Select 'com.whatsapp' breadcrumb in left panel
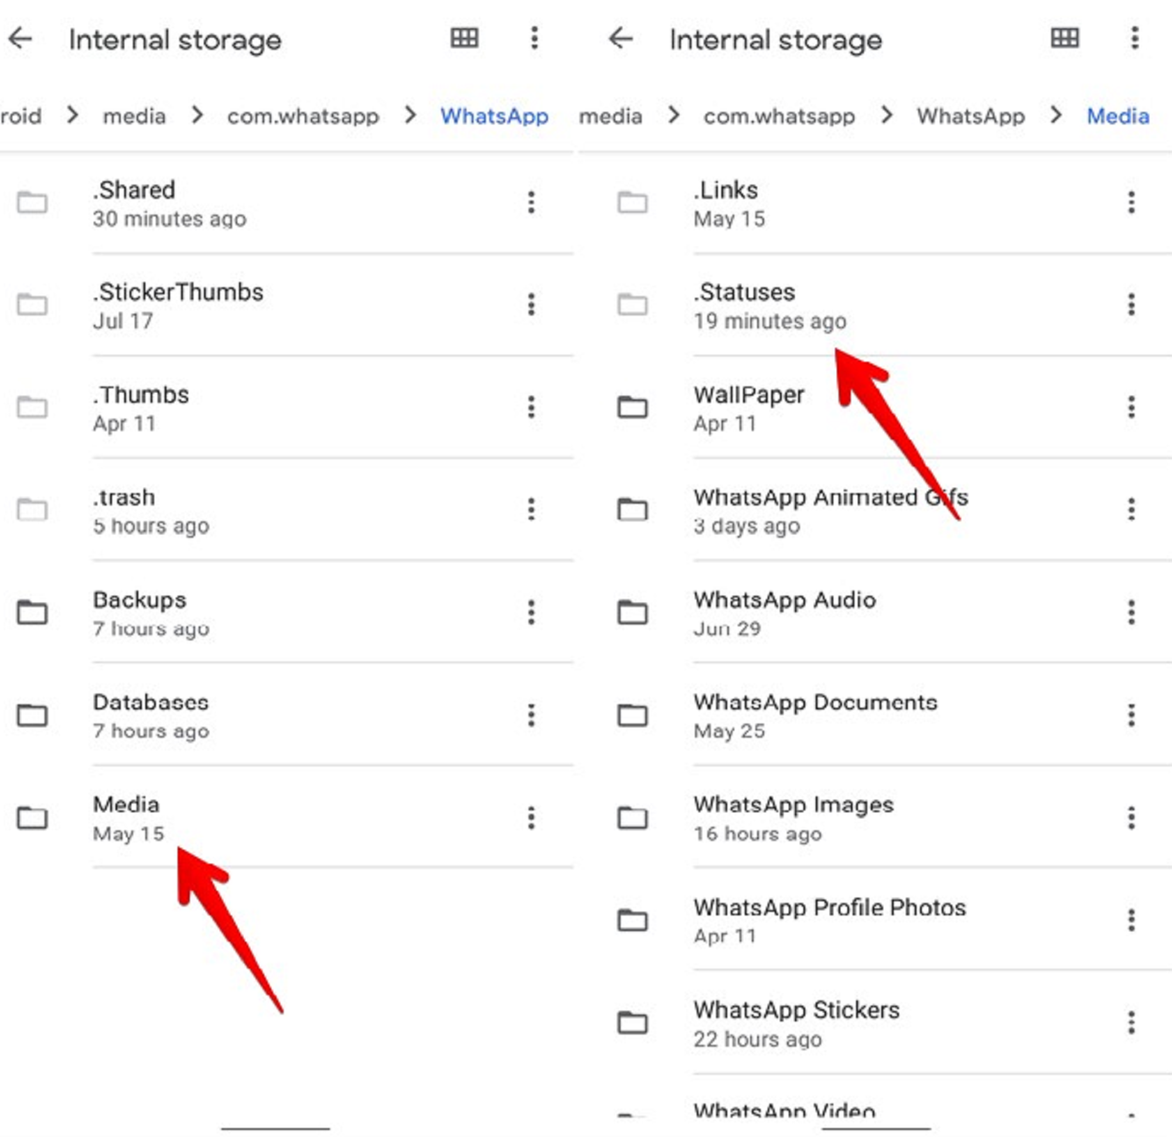 303,116
